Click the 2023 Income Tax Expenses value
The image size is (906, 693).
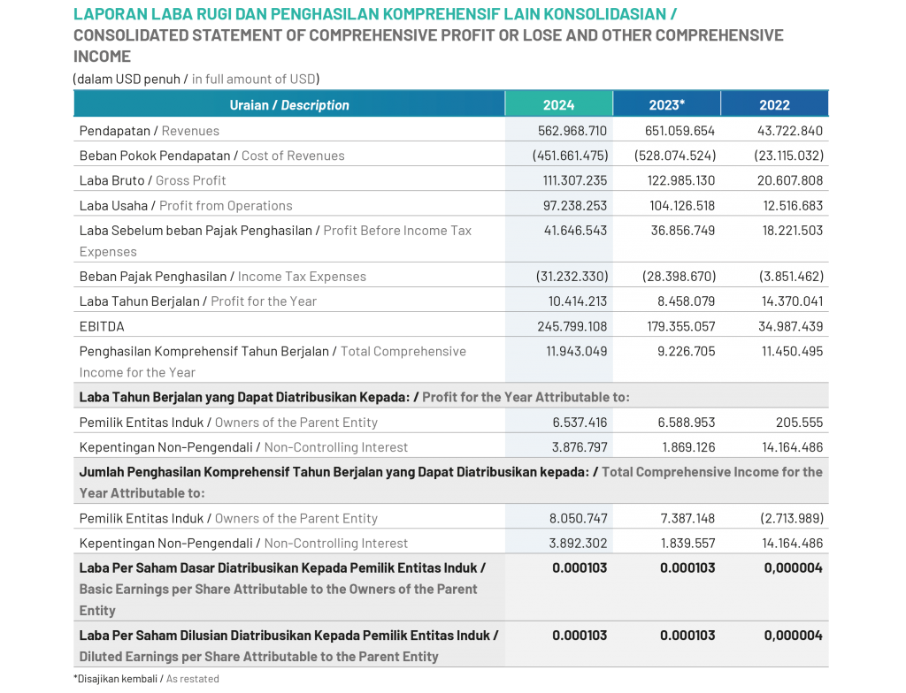coord(679,277)
